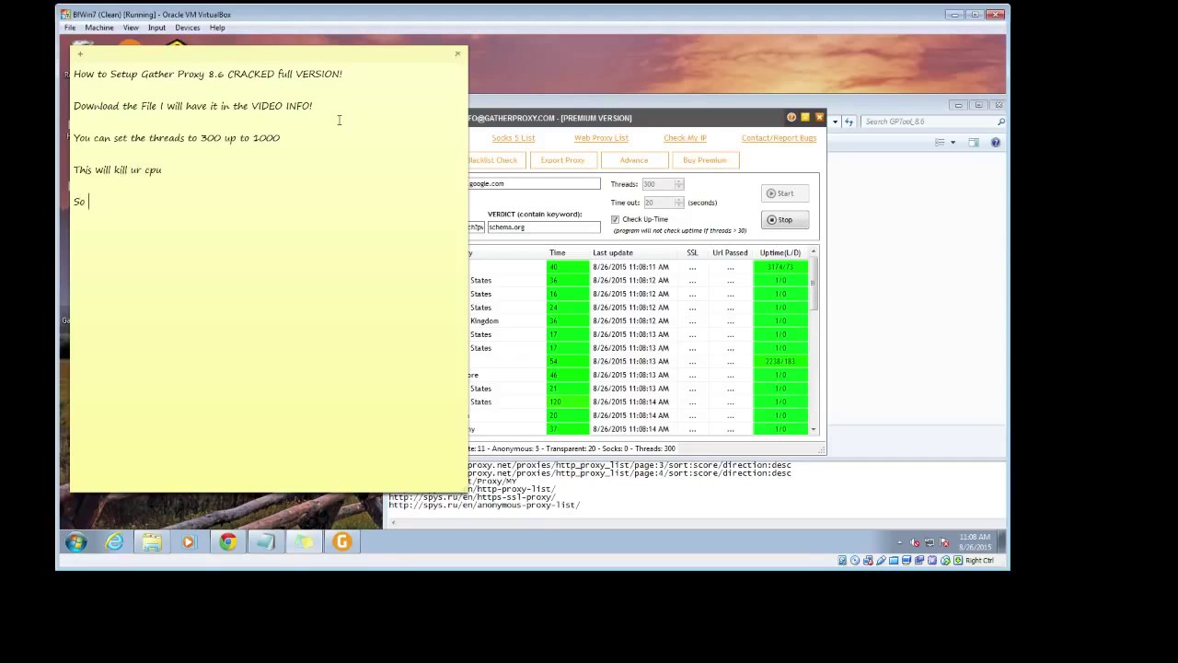1178x663 pixels.
Task: Launch Internet Explorer from the taskbar
Action: tap(114, 542)
